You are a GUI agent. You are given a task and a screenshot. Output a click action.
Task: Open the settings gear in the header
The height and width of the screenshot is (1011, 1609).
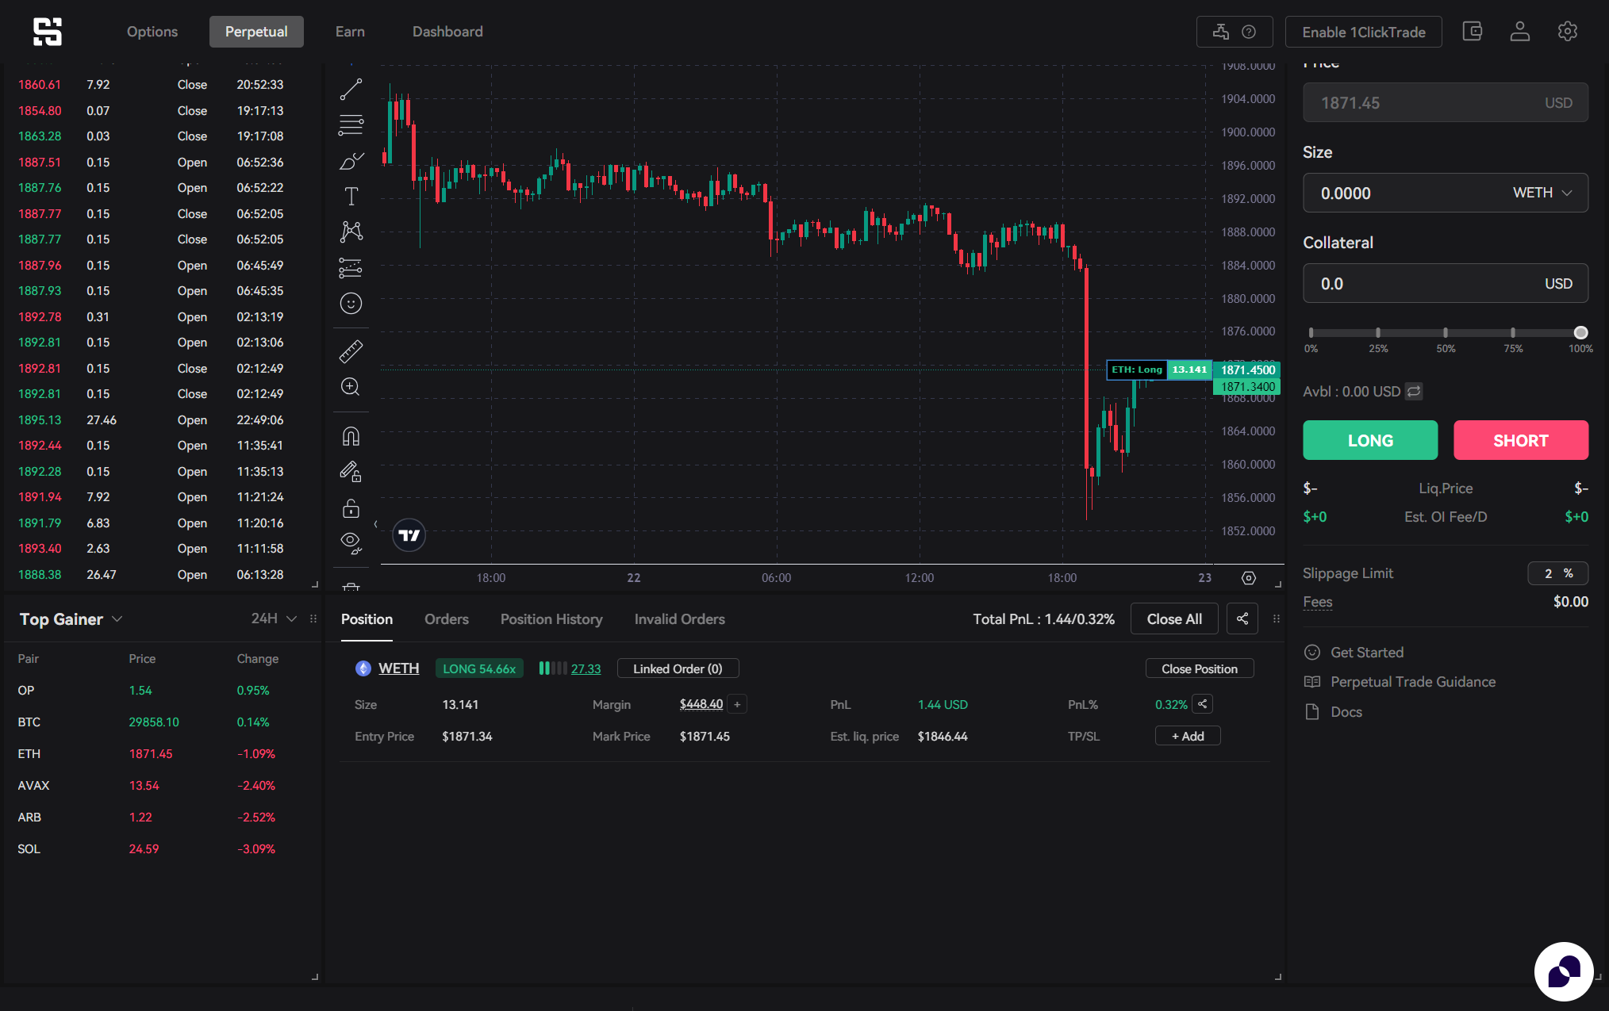[1568, 32]
